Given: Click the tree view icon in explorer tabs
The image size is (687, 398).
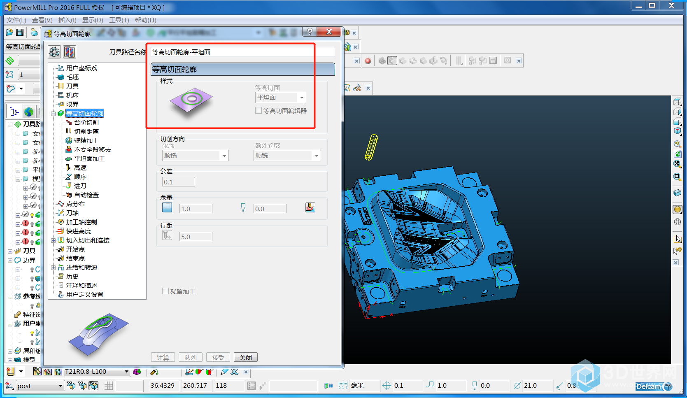Looking at the screenshot, I should click(x=14, y=112).
